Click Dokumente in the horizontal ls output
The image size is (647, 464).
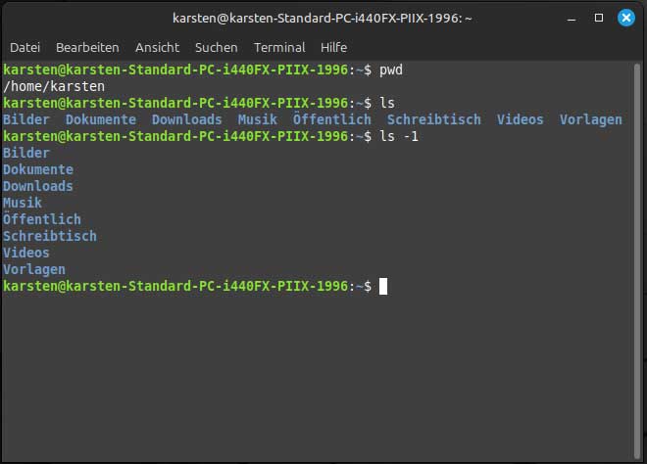[x=101, y=119]
